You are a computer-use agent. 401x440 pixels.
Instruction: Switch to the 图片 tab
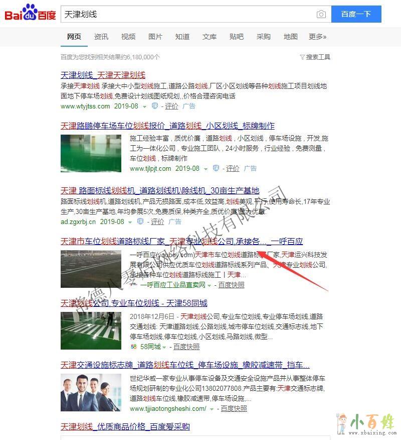[x=155, y=37]
